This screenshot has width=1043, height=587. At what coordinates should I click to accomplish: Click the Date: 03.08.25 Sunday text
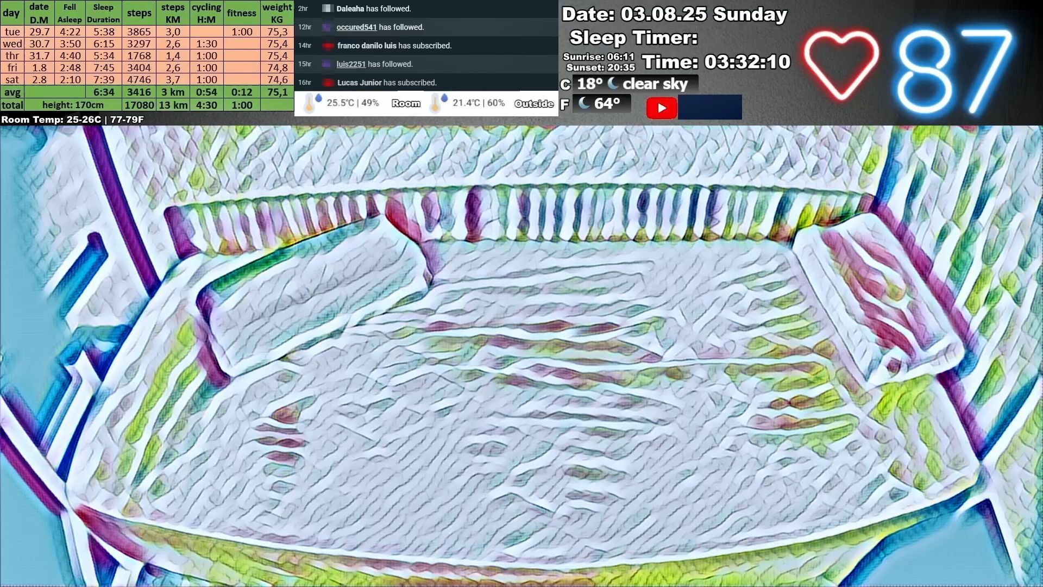[x=674, y=14]
